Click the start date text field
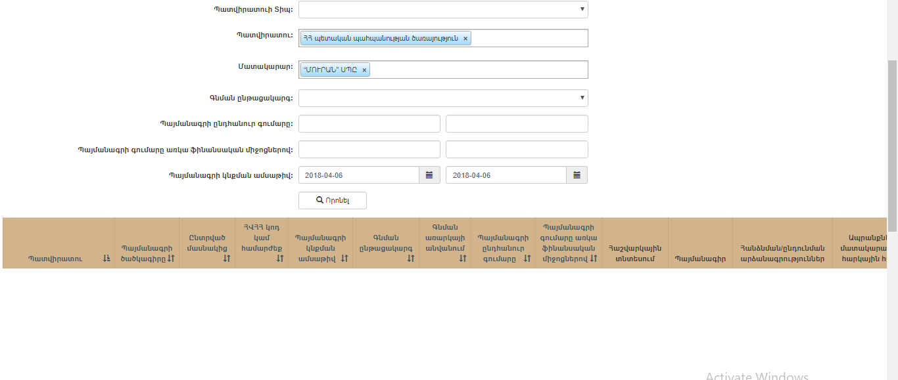 359,175
